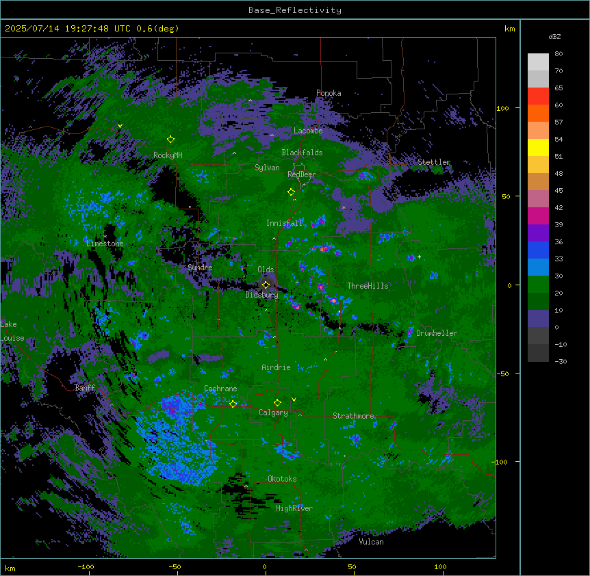The height and width of the screenshot is (576, 590).
Task: Click the white plus marker north of ThreeHills
Action: [419, 257]
